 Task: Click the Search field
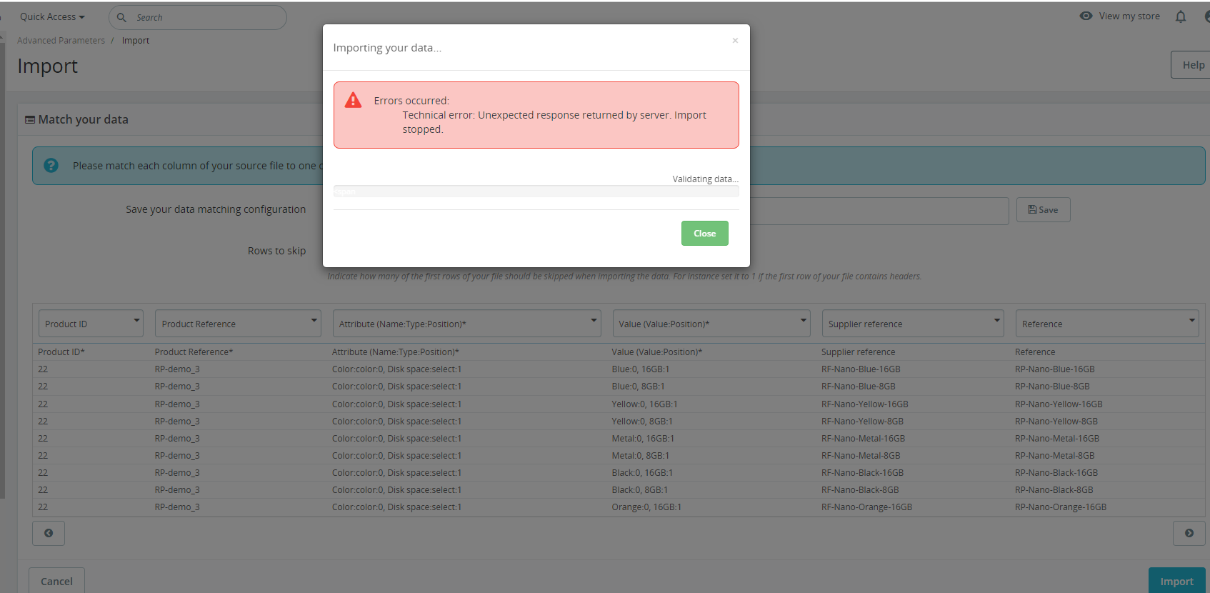[198, 17]
